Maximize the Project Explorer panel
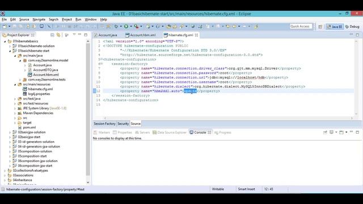This screenshot has width=363, height=204. pyautogui.click(x=86, y=35)
